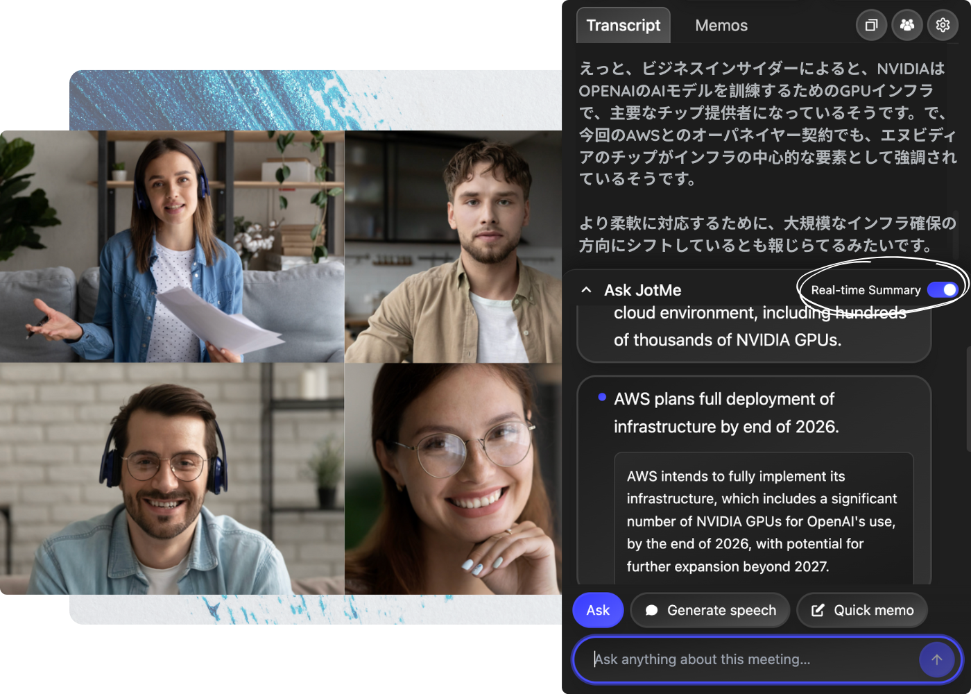971x694 pixels.
Task: Switch to the Transcript tab
Action: (623, 26)
